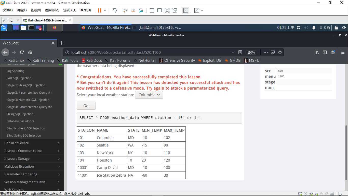Close the WebGoat Firefox tab
The image size is (348, 196).
pos(53,43)
